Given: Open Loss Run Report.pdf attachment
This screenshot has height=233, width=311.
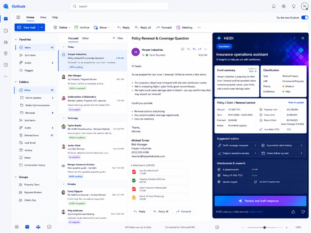Looking at the screenshot, I should 159,172.
